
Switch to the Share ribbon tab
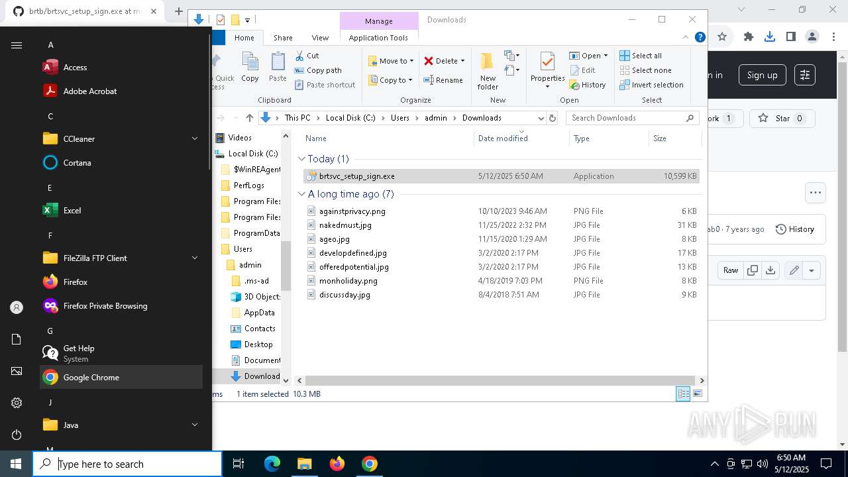click(283, 38)
